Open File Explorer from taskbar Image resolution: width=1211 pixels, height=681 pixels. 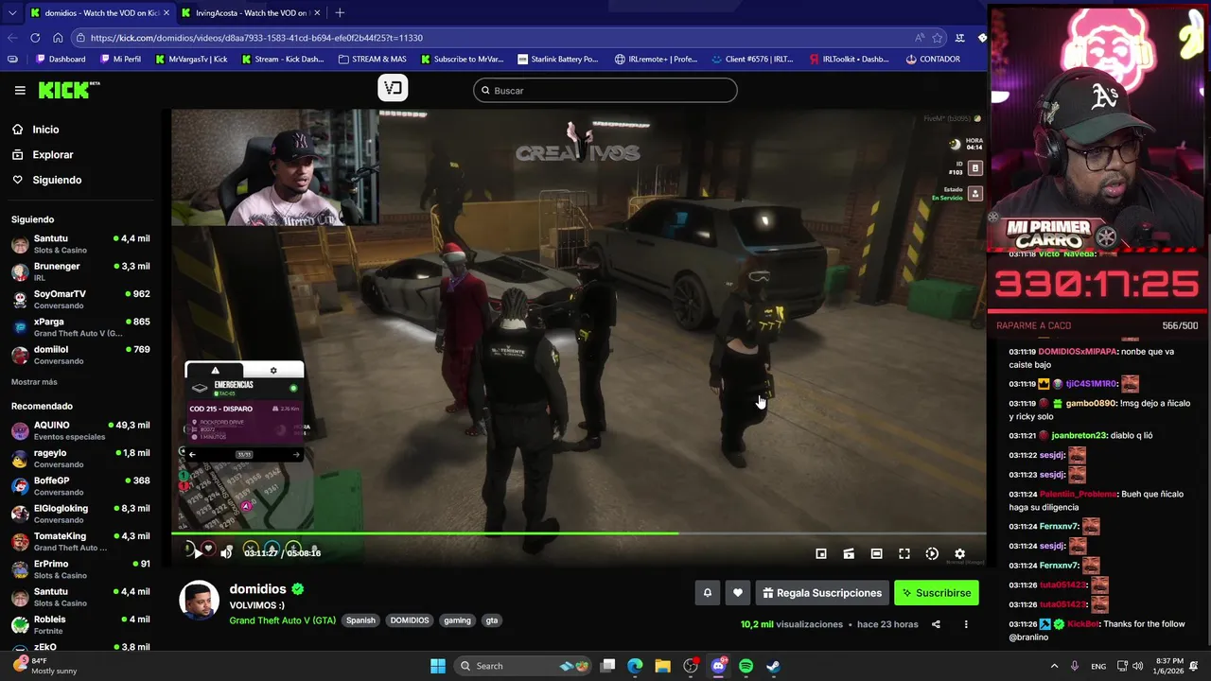(x=663, y=666)
